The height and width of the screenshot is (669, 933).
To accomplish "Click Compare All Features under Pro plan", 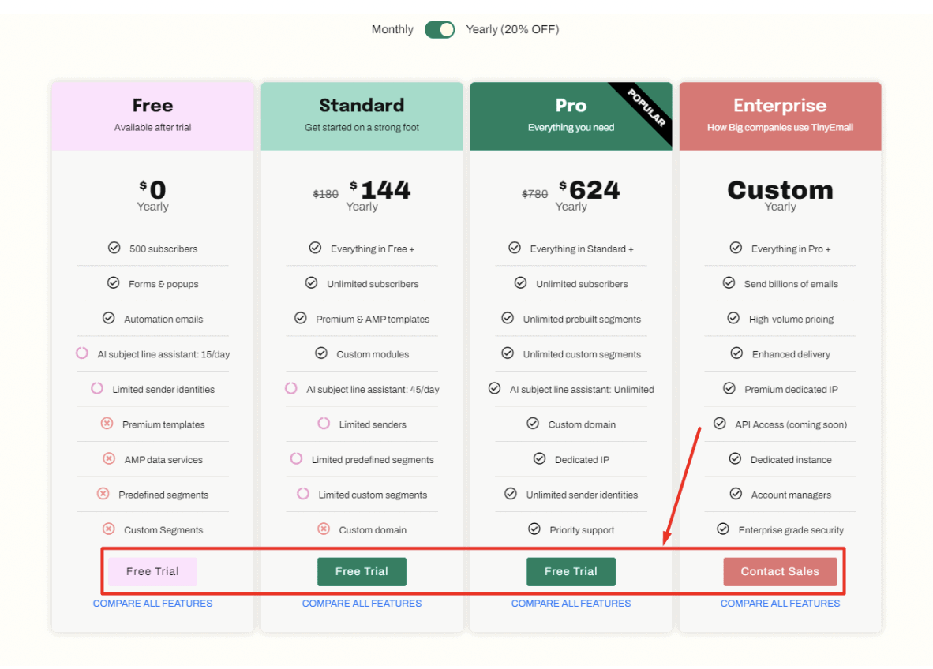I will coord(571,604).
